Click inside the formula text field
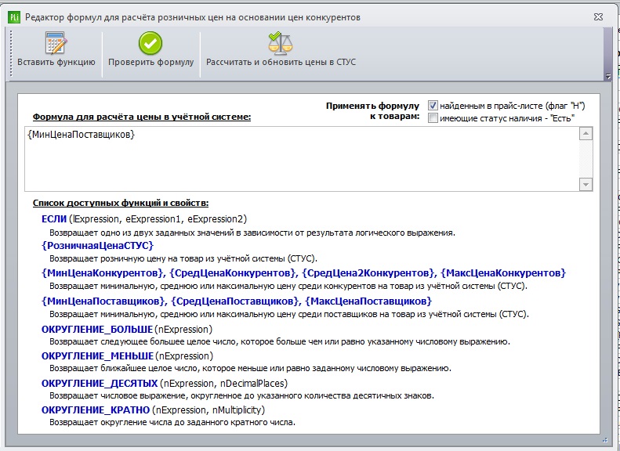The image size is (620, 451). pyautogui.click(x=301, y=159)
